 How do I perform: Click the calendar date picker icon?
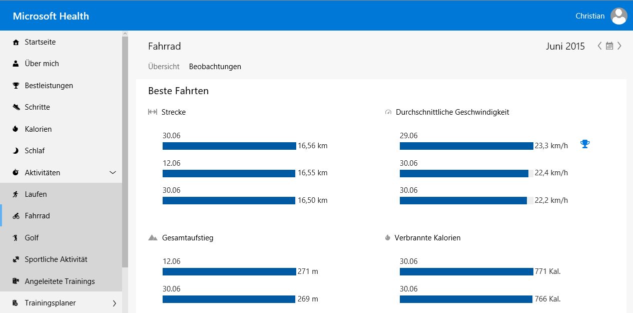point(609,46)
